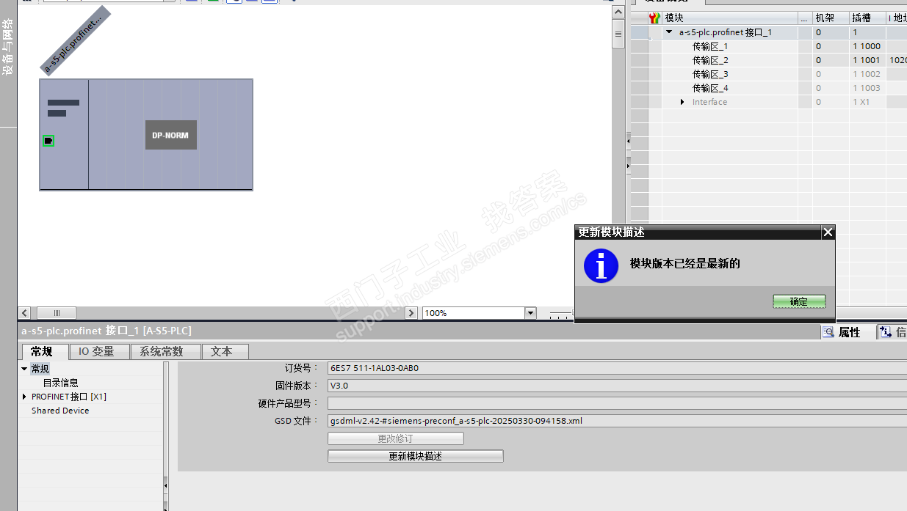The height and width of the screenshot is (511, 907).
Task: Click the blue information icon in the dialog
Action: click(601, 265)
